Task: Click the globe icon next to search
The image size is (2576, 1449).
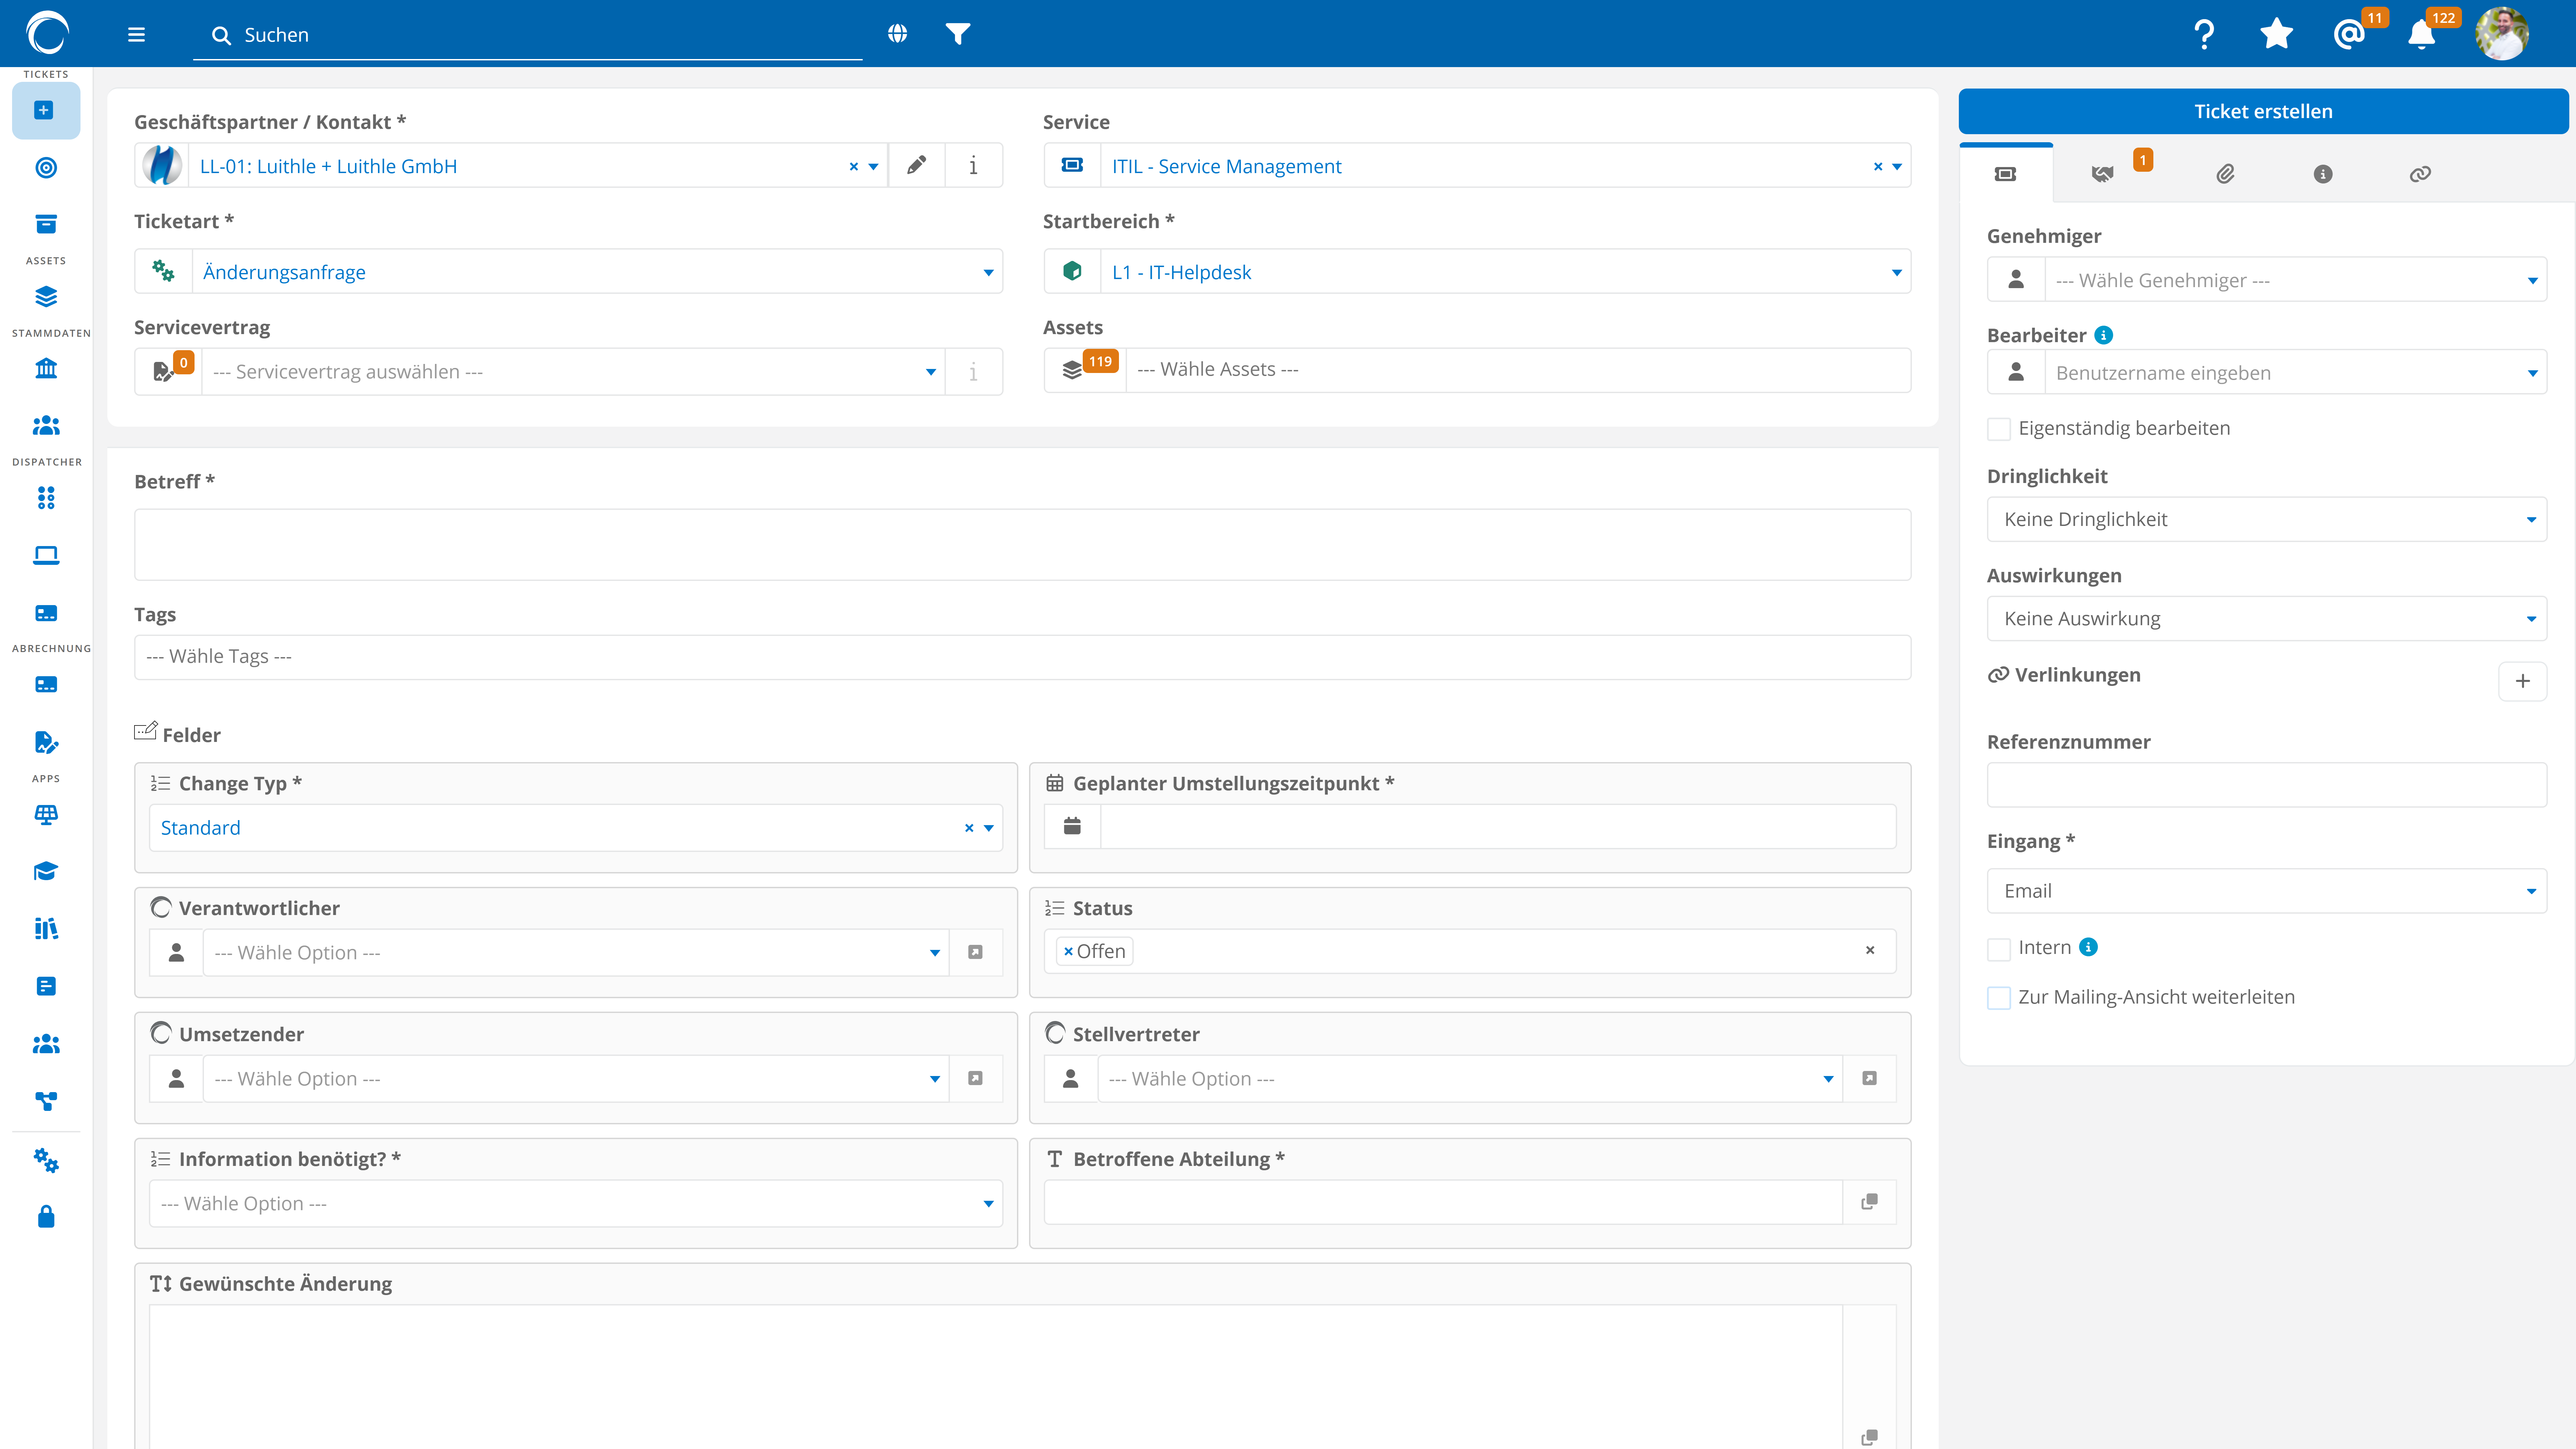Action: pos(897,34)
